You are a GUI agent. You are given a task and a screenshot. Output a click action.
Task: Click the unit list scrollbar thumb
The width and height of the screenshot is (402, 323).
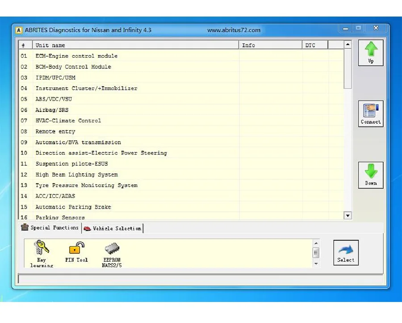[348, 69]
